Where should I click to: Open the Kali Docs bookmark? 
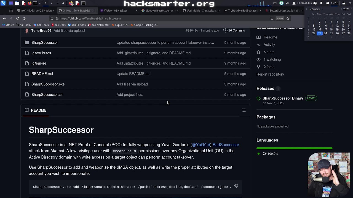(58, 25)
